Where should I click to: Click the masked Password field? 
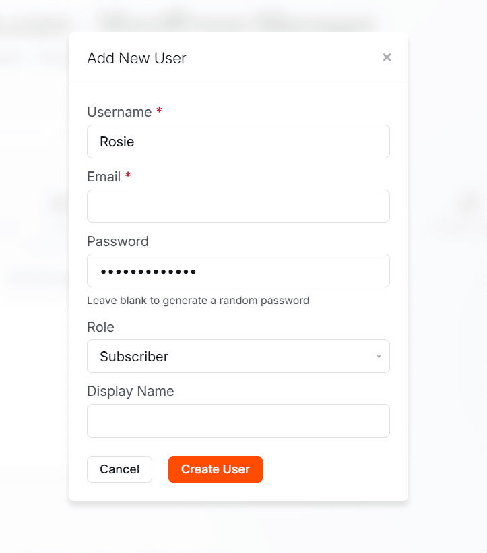click(238, 270)
